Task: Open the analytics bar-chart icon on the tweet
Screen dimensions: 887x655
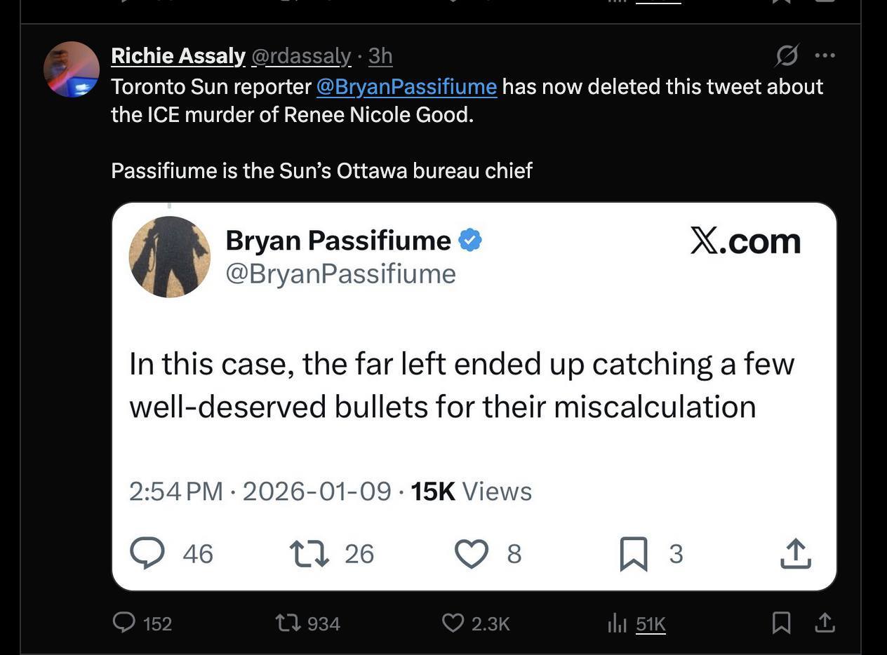Action: point(617,623)
